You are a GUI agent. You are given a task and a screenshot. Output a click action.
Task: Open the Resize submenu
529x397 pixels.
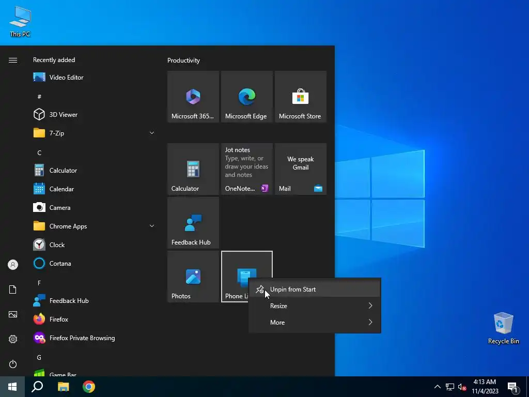[315, 306]
